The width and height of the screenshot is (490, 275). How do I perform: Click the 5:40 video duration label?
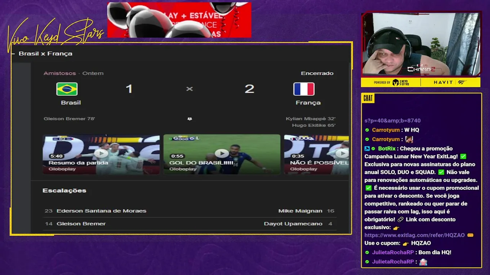pyautogui.click(x=56, y=156)
